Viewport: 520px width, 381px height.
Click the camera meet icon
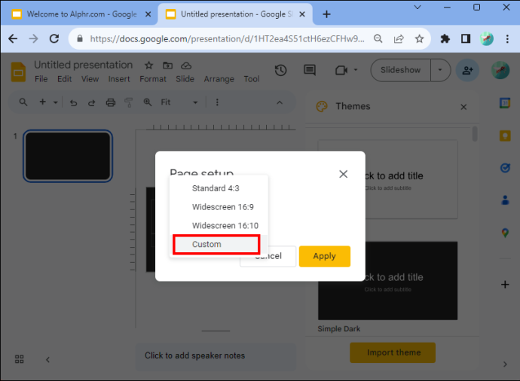click(341, 70)
